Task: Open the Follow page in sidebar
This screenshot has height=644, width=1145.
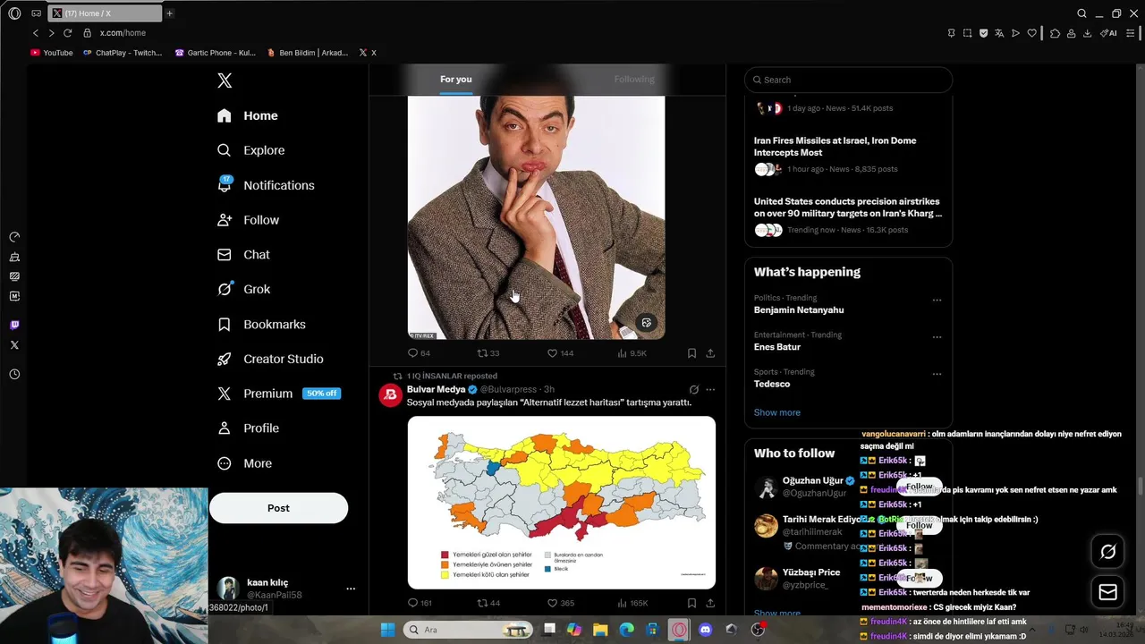Action: [249, 220]
